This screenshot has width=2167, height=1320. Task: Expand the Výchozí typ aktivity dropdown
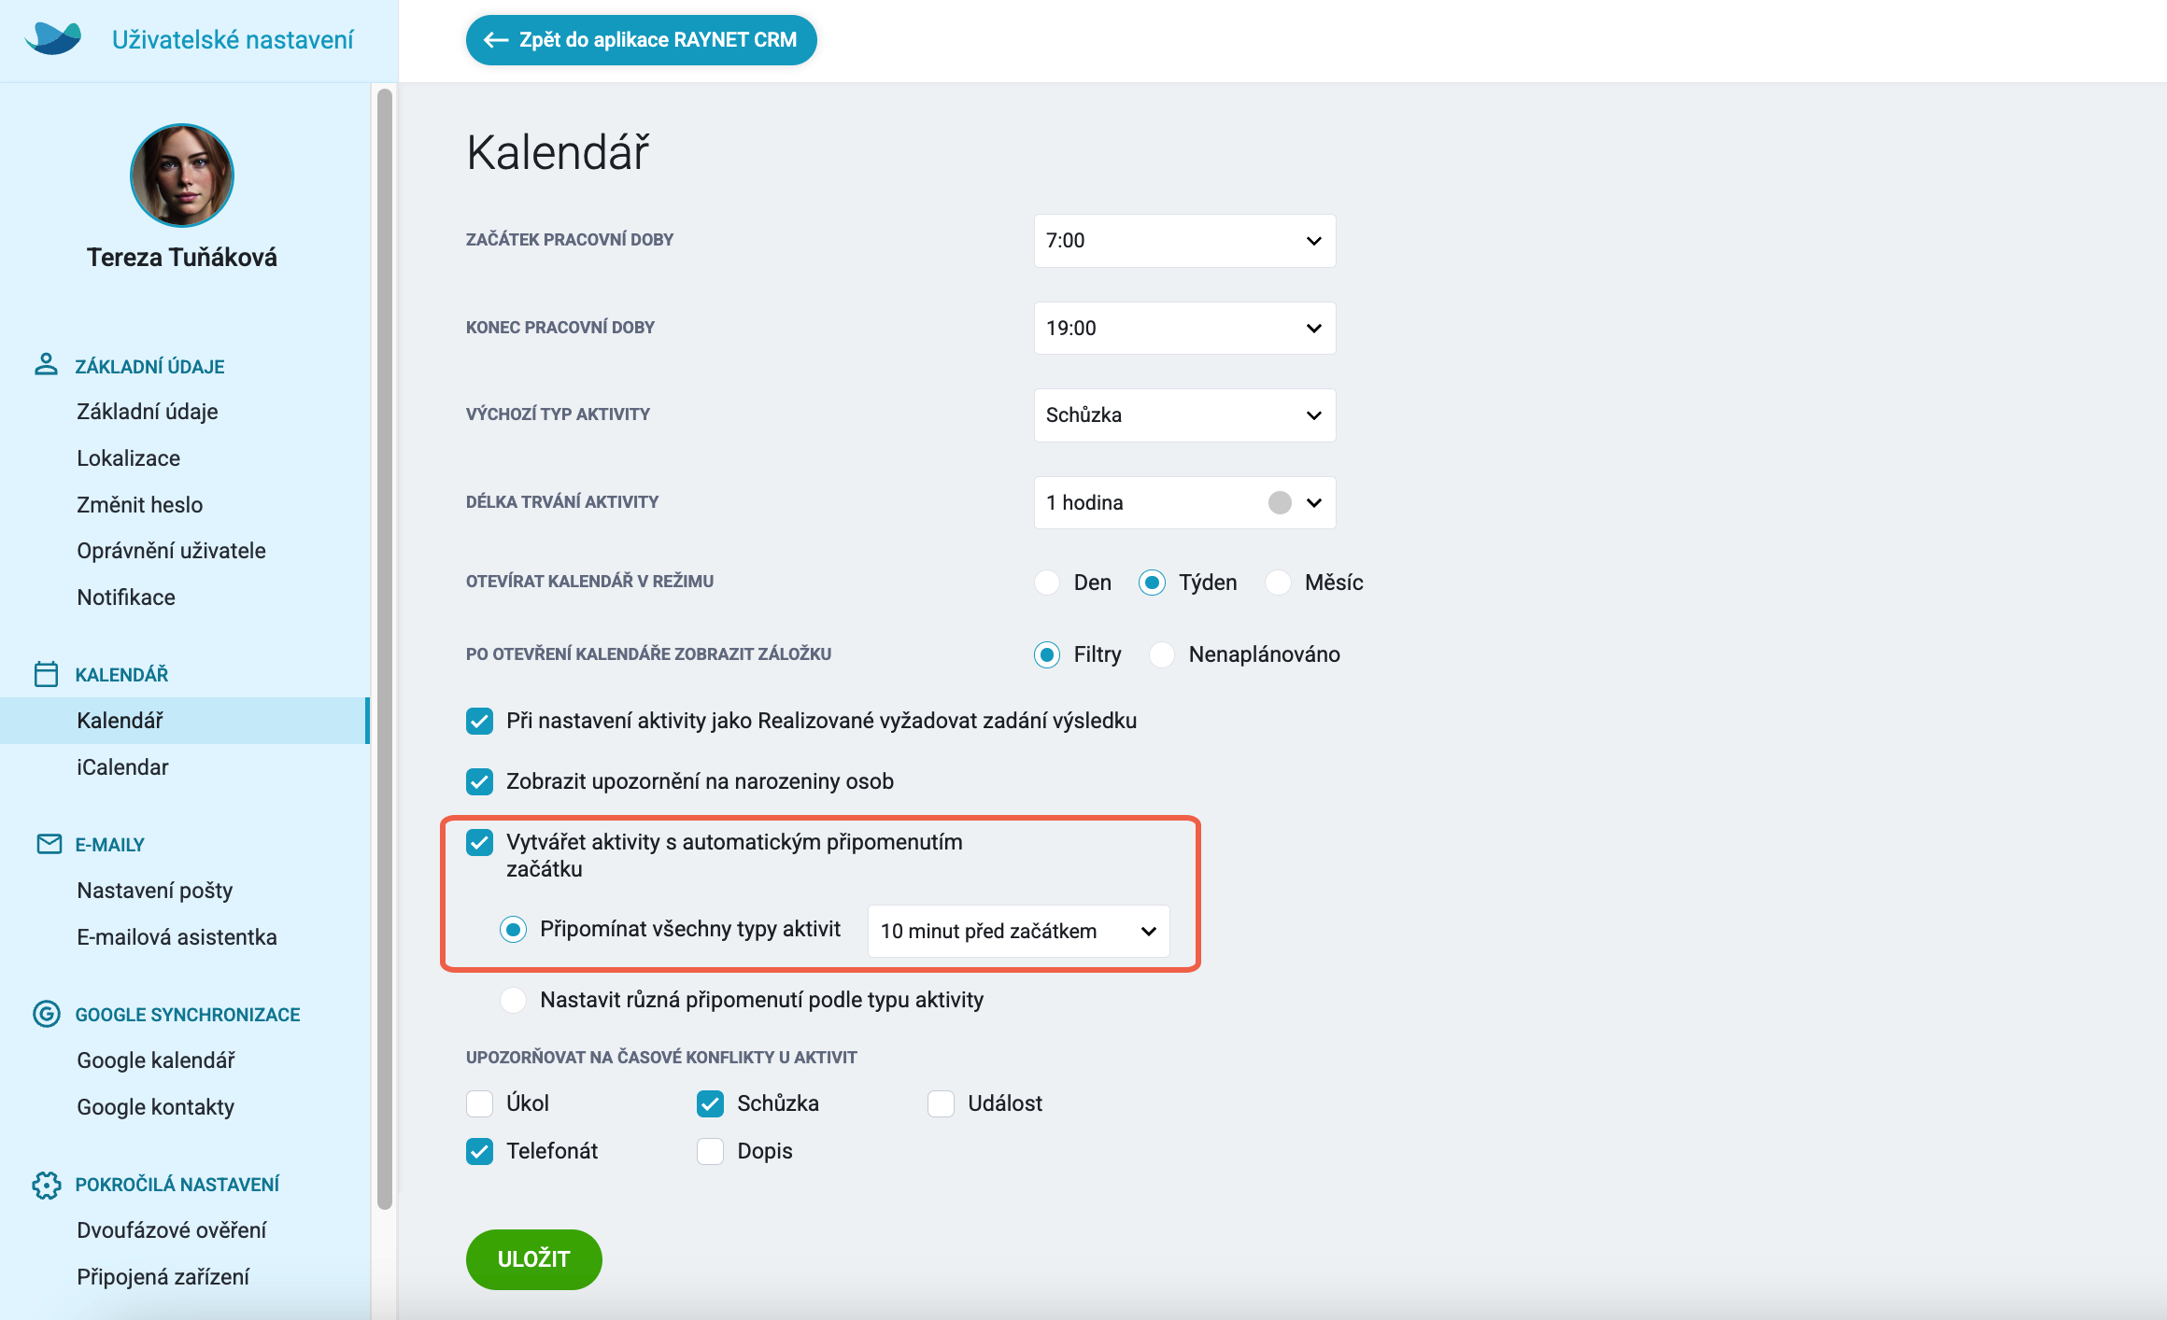1184,415
